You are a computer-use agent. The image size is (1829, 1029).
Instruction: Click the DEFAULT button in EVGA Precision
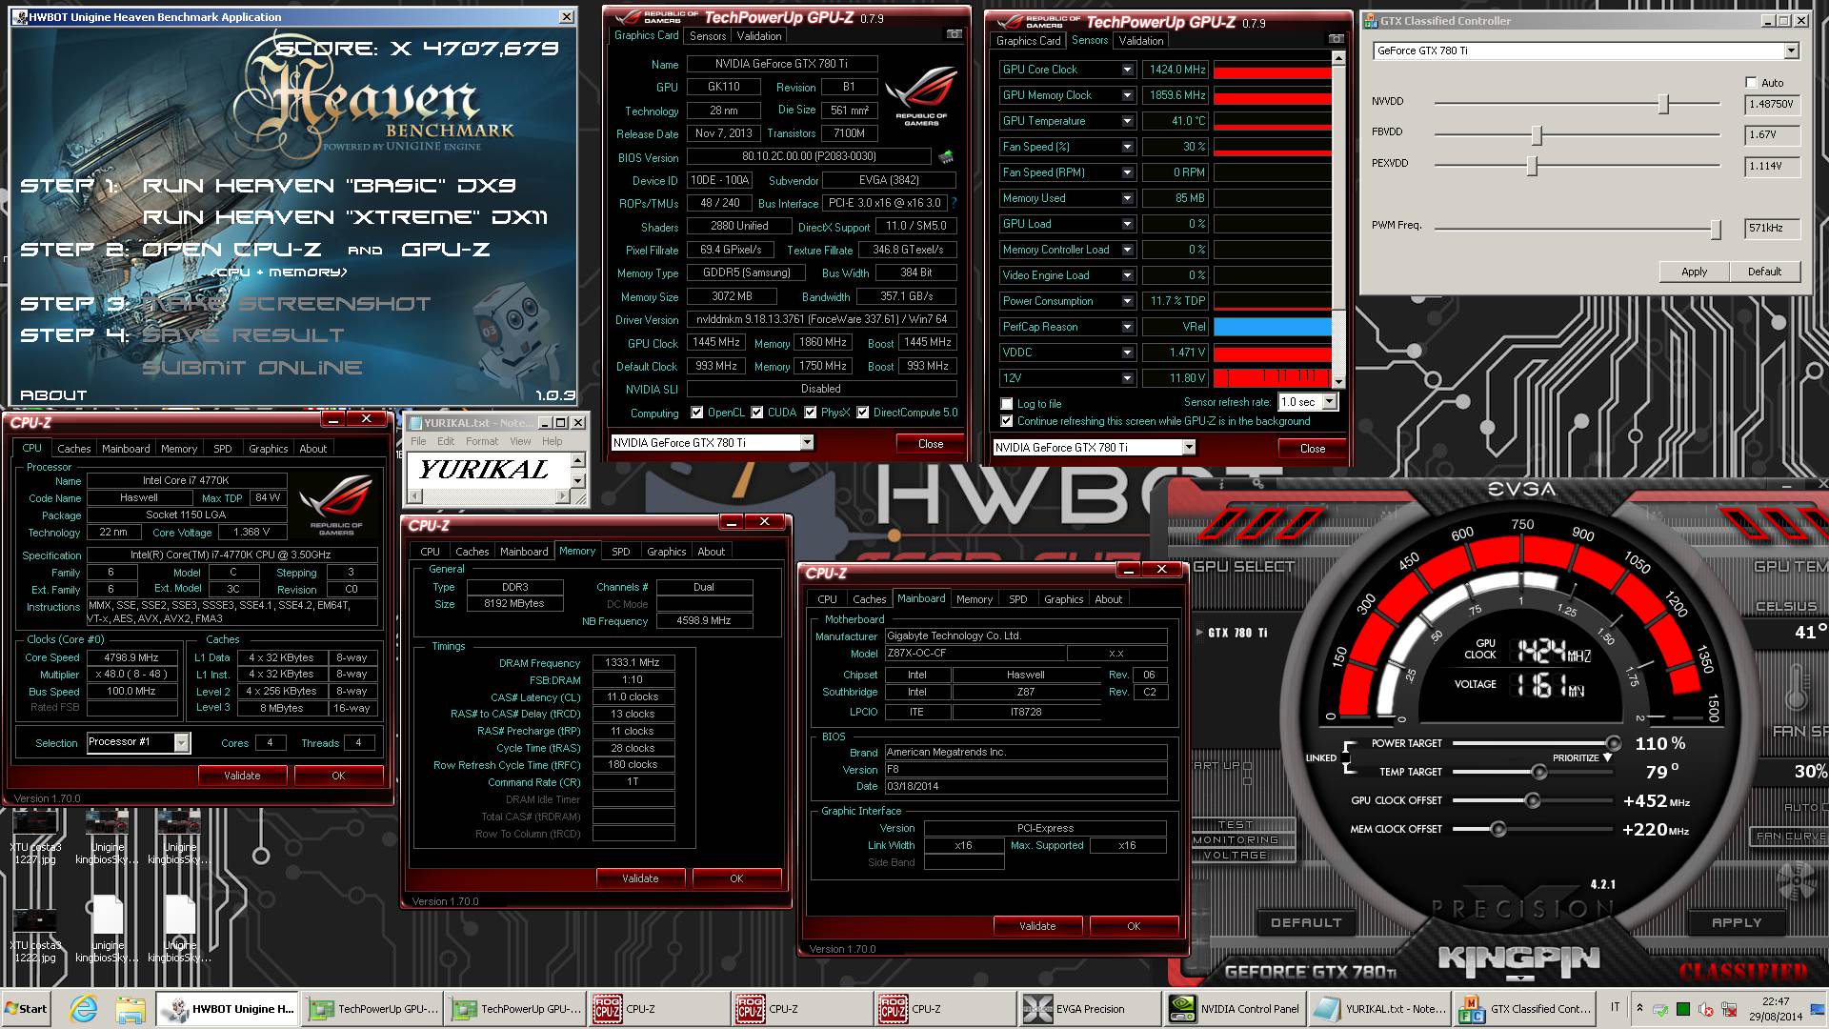pyautogui.click(x=1306, y=922)
